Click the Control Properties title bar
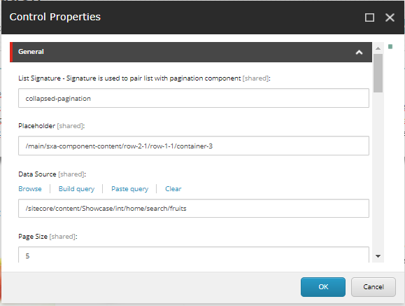 click(x=180, y=18)
